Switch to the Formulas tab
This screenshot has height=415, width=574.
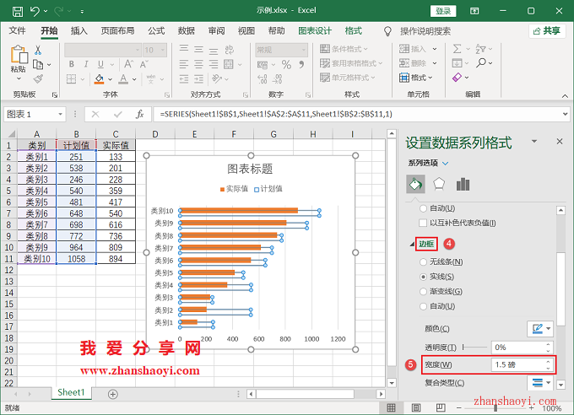[156, 30]
